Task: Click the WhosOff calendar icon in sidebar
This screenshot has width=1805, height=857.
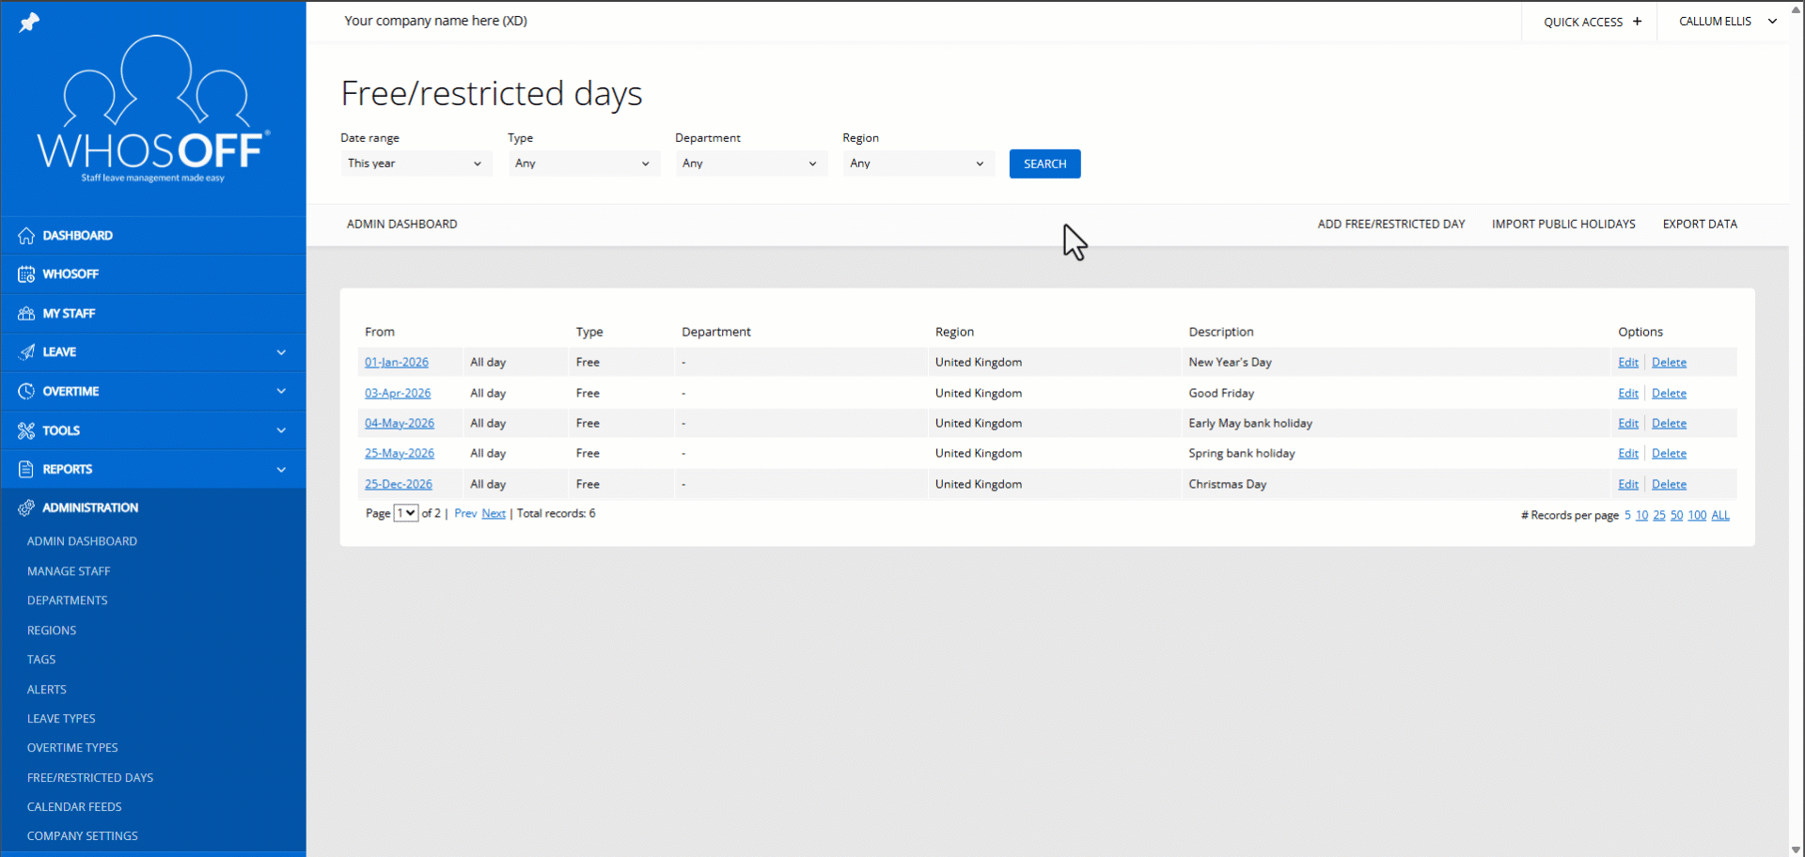Action: pos(26,274)
